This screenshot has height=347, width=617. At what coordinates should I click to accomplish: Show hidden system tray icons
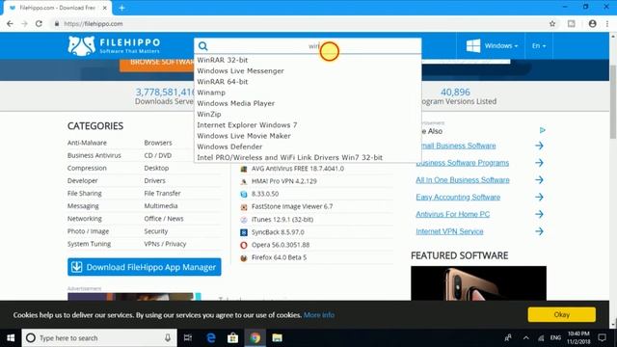526,338
